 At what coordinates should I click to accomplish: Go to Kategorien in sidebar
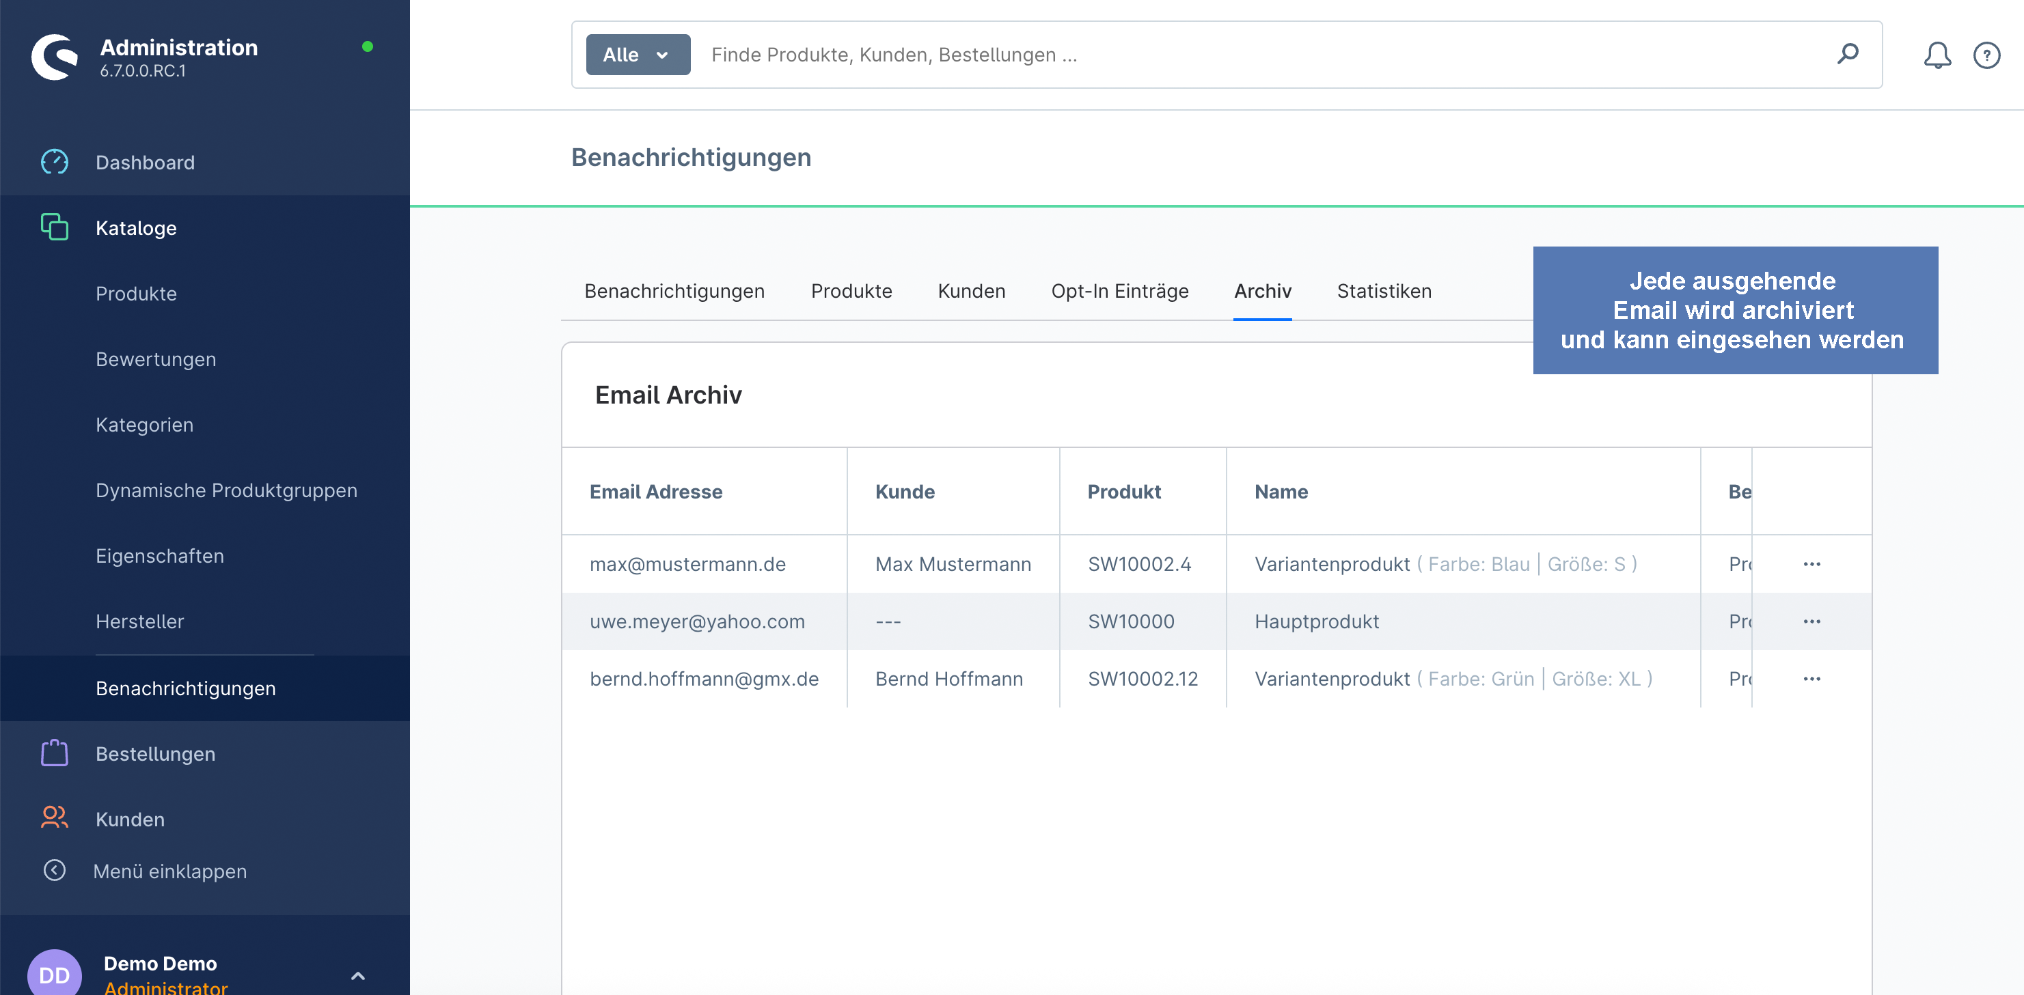coord(143,425)
